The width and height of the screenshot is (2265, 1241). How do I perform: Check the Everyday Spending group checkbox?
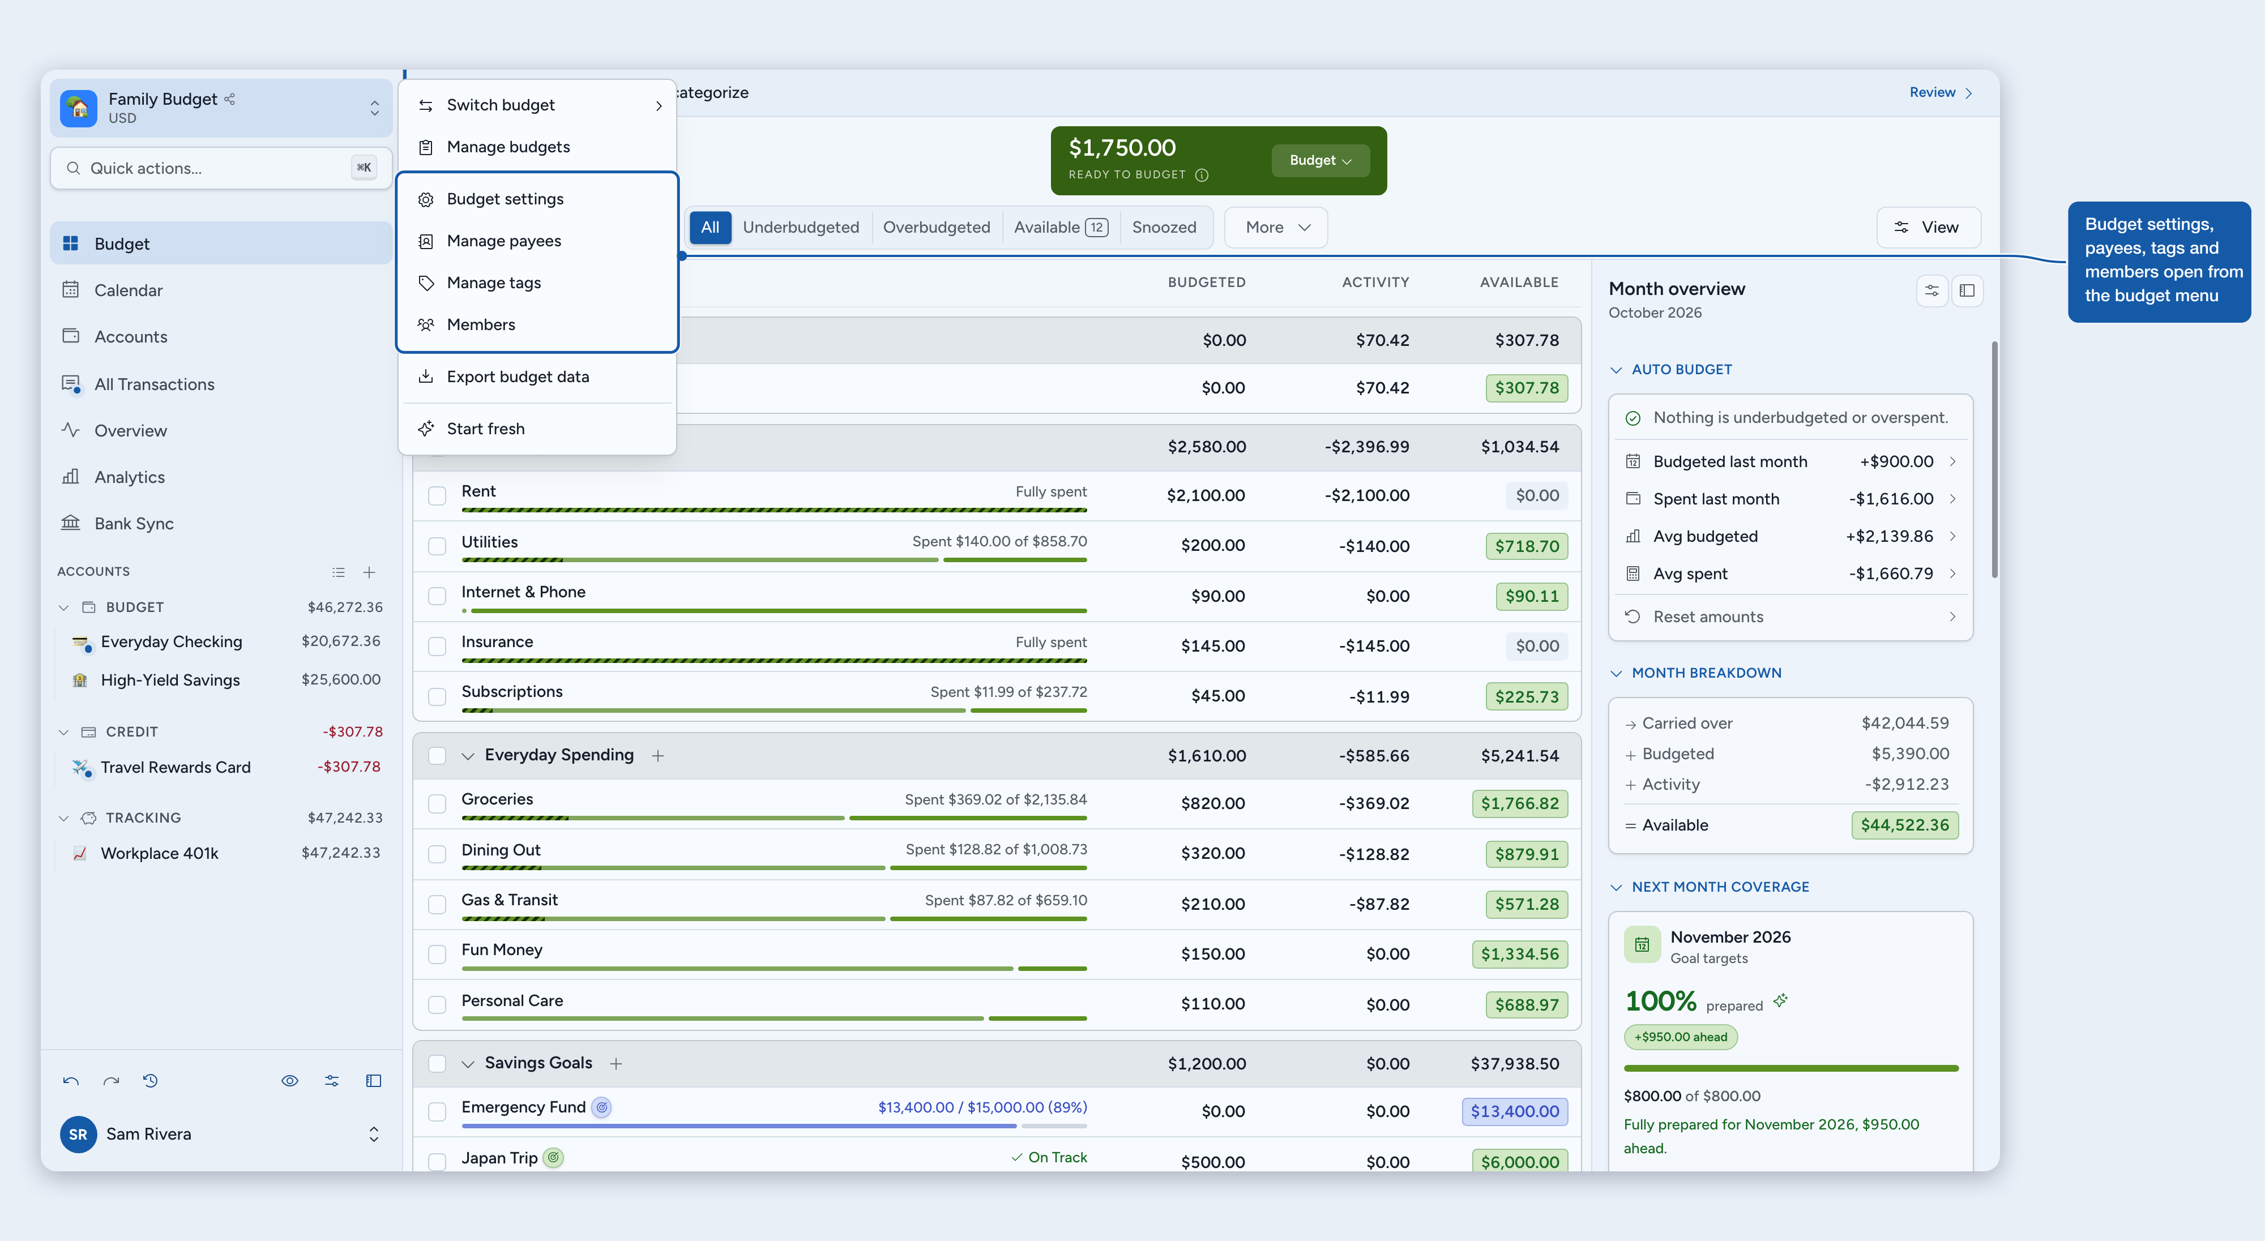coord(437,756)
